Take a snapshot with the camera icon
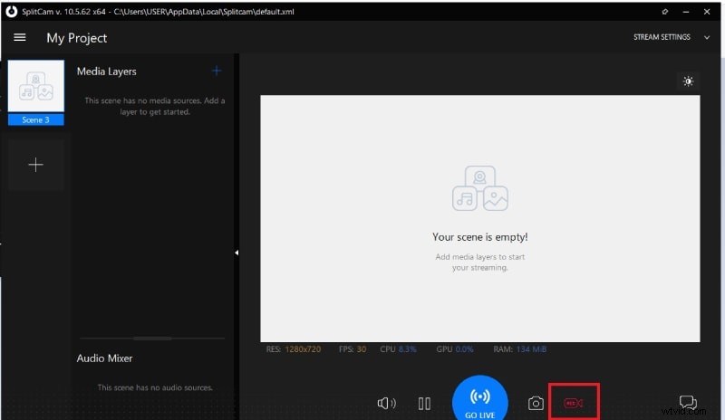This screenshot has width=725, height=420. click(536, 403)
